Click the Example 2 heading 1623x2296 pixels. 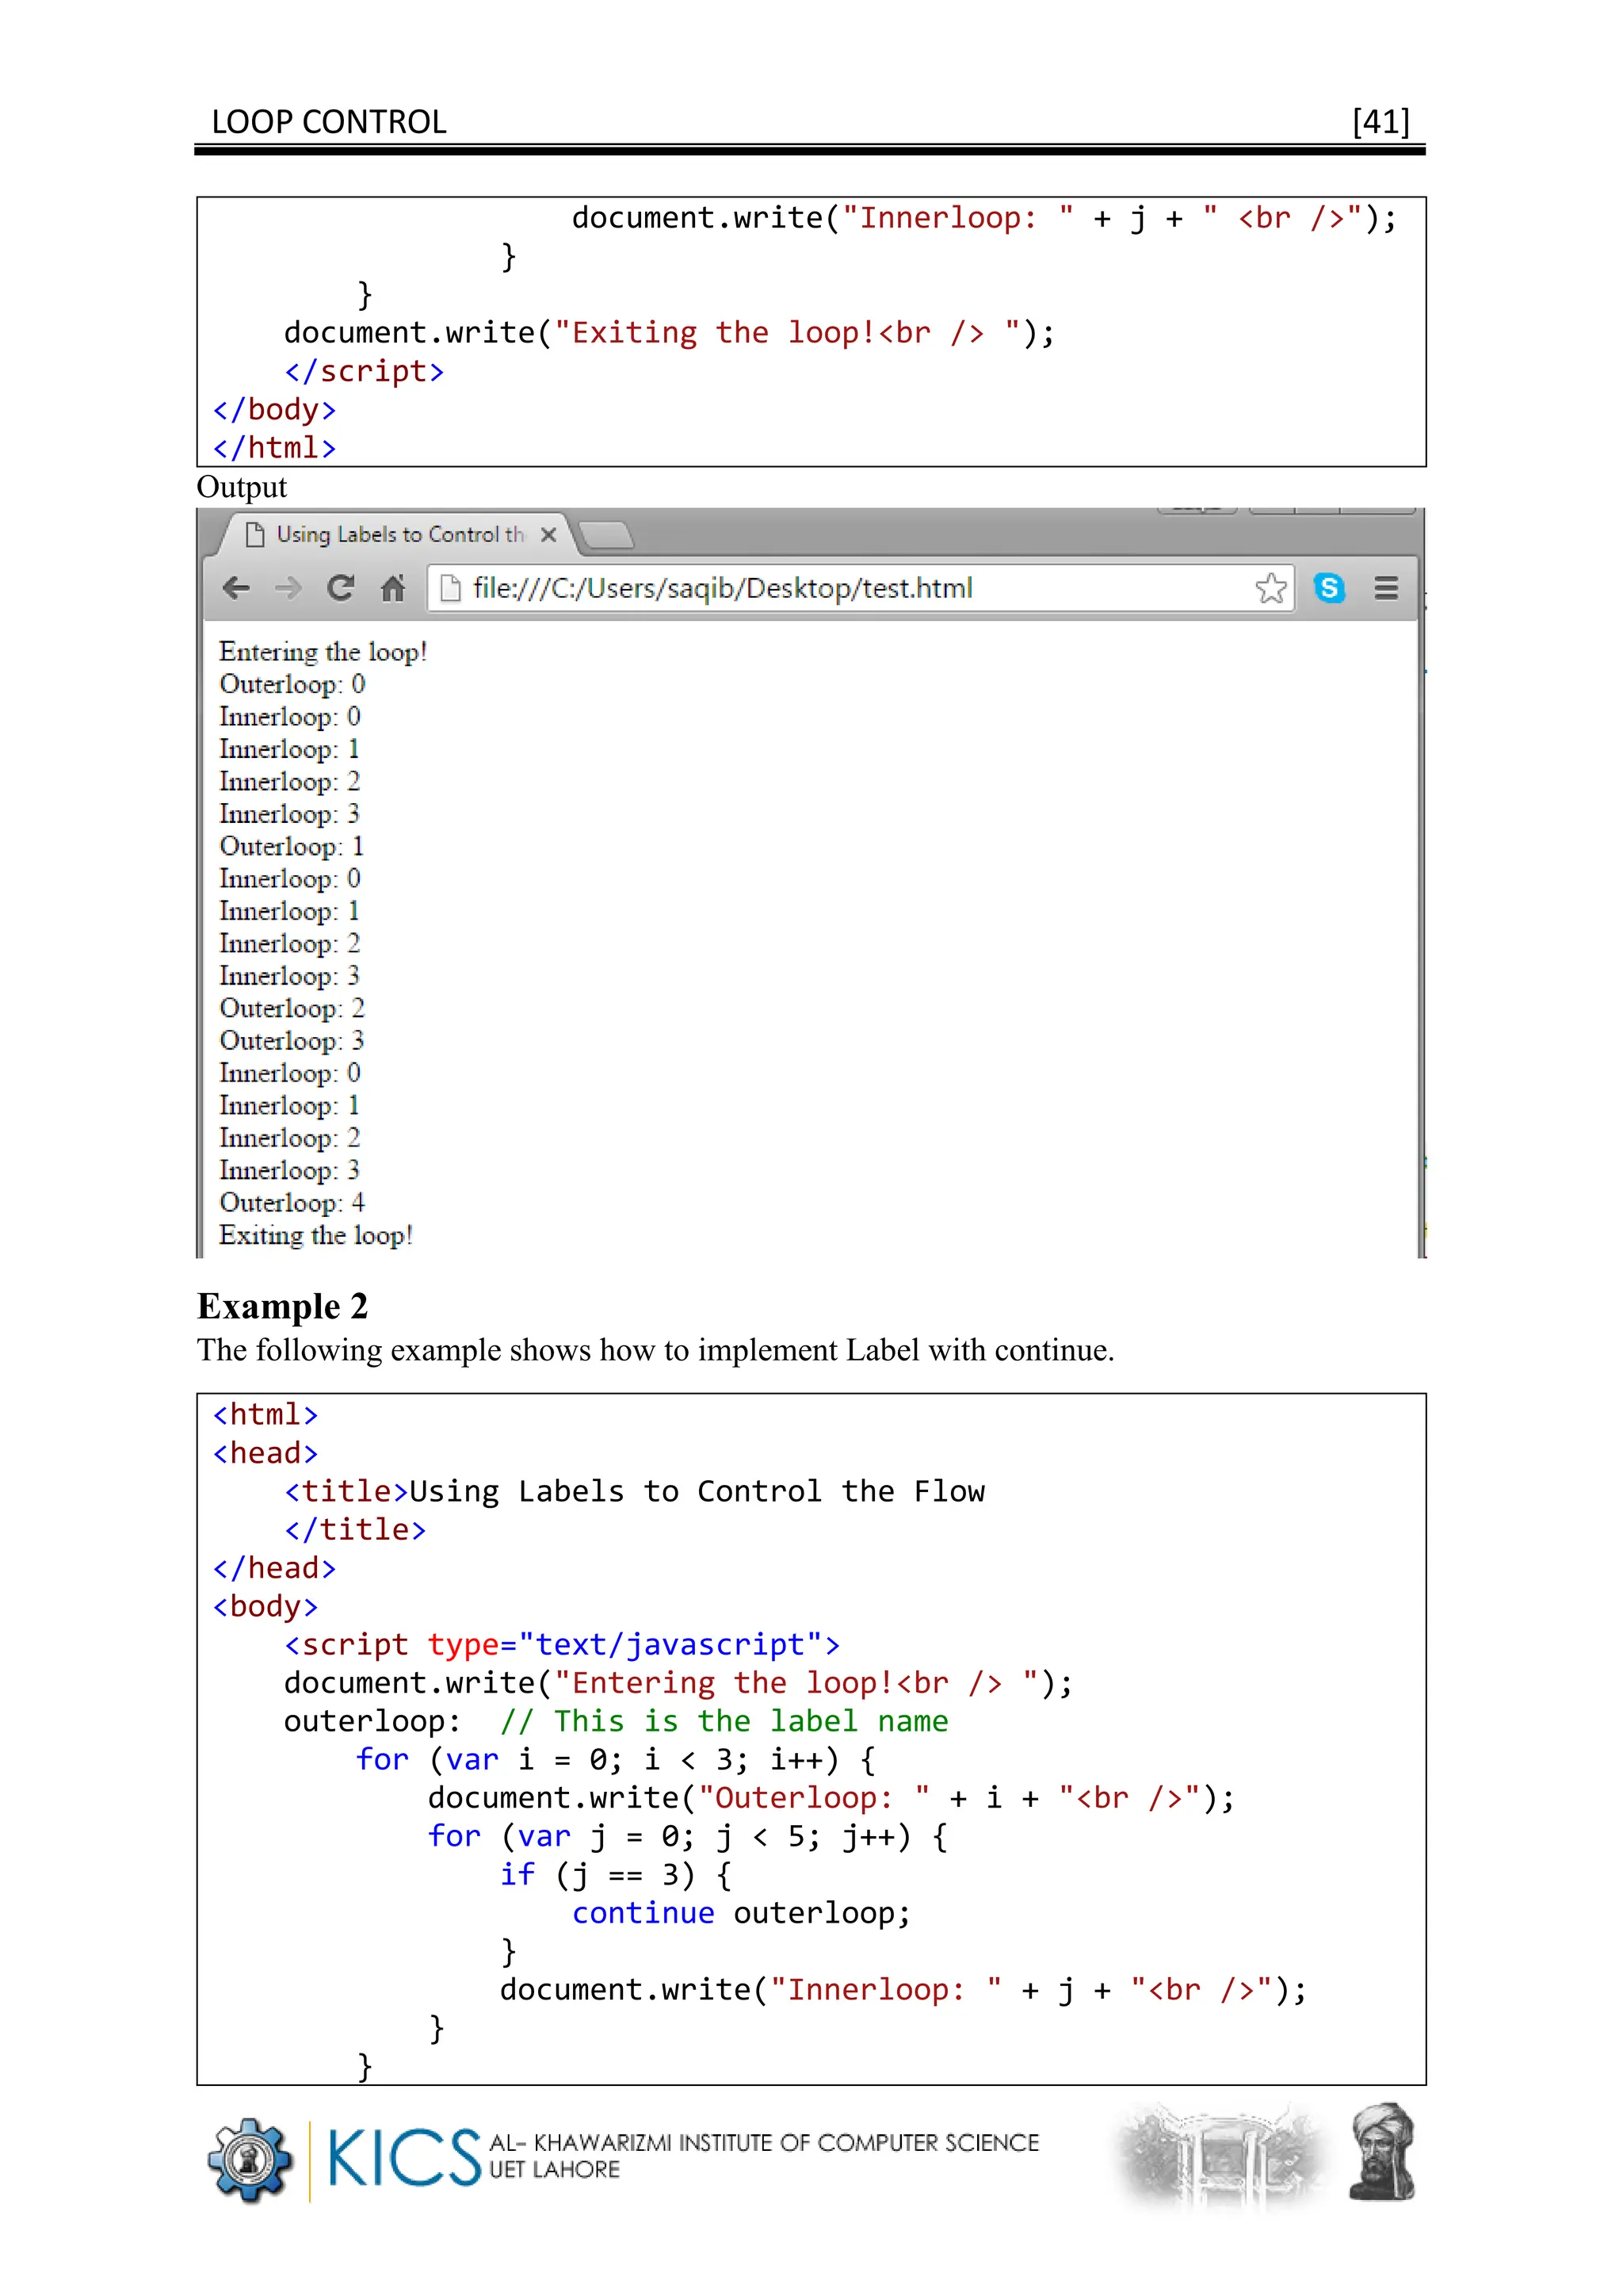[283, 1306]
